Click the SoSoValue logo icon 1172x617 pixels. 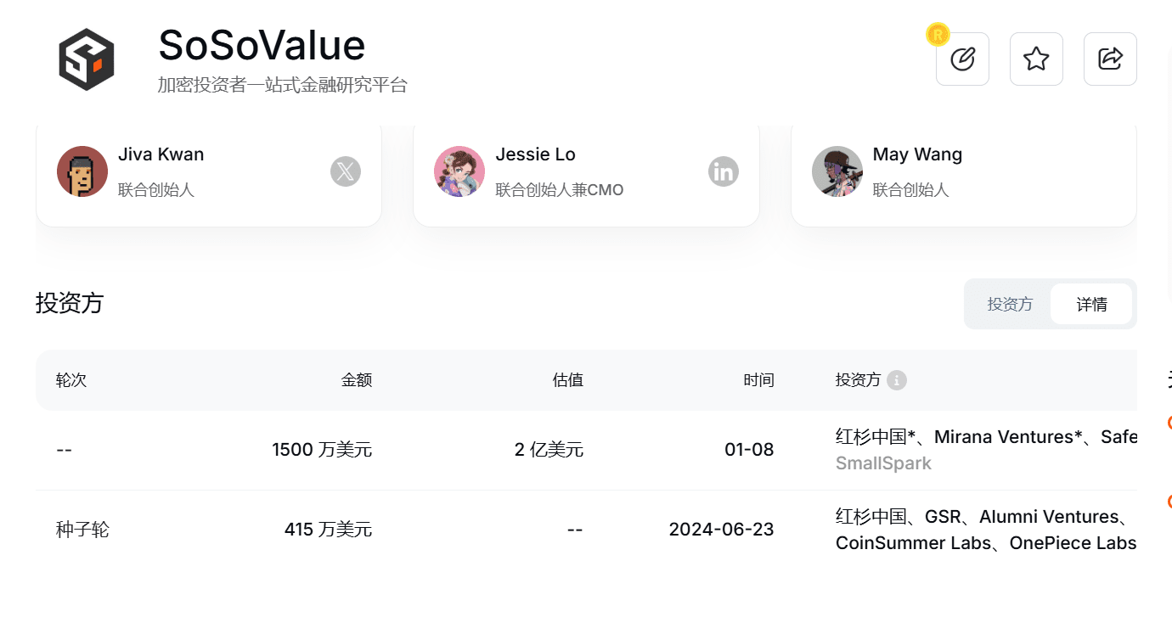(x=87, y=59)
